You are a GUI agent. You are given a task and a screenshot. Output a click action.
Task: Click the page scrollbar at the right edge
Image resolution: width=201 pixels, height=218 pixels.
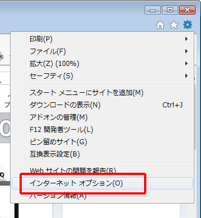click(x=195, y=117)
